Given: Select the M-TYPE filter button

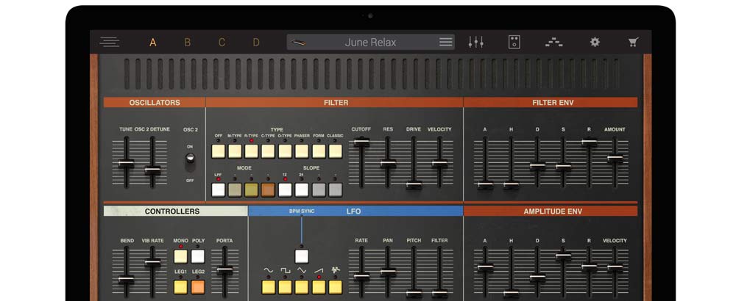Looking at the screenshot, I should click(x=236, y=151).
